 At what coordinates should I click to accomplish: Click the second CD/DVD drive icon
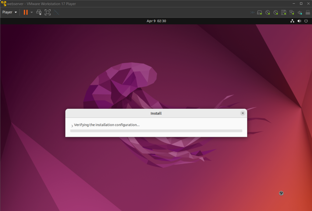(275, 12)
